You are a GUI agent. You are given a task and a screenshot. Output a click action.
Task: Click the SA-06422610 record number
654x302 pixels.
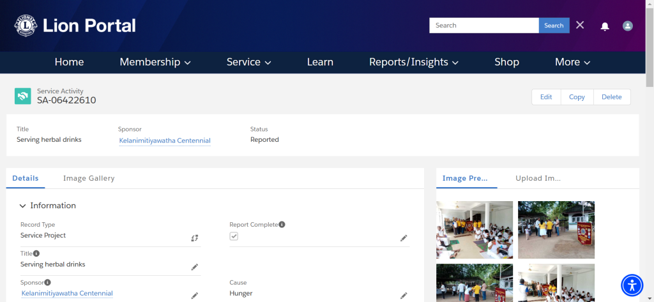66,100
